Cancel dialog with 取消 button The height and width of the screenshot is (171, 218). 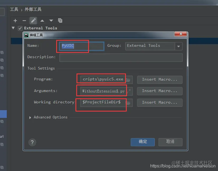[x=170, y=142]
